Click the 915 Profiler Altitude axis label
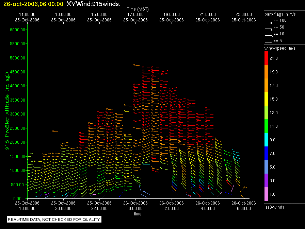 tap(7, 113)
